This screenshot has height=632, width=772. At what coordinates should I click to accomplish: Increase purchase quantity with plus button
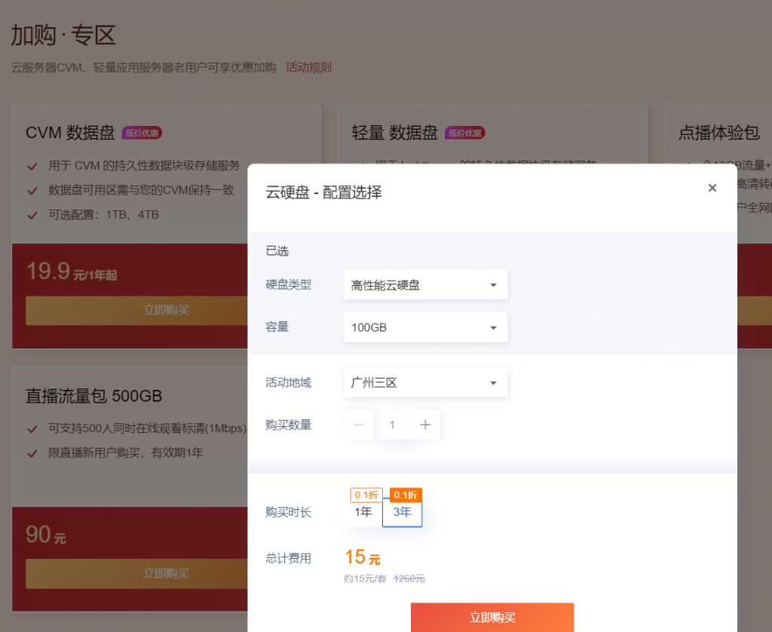425,425
